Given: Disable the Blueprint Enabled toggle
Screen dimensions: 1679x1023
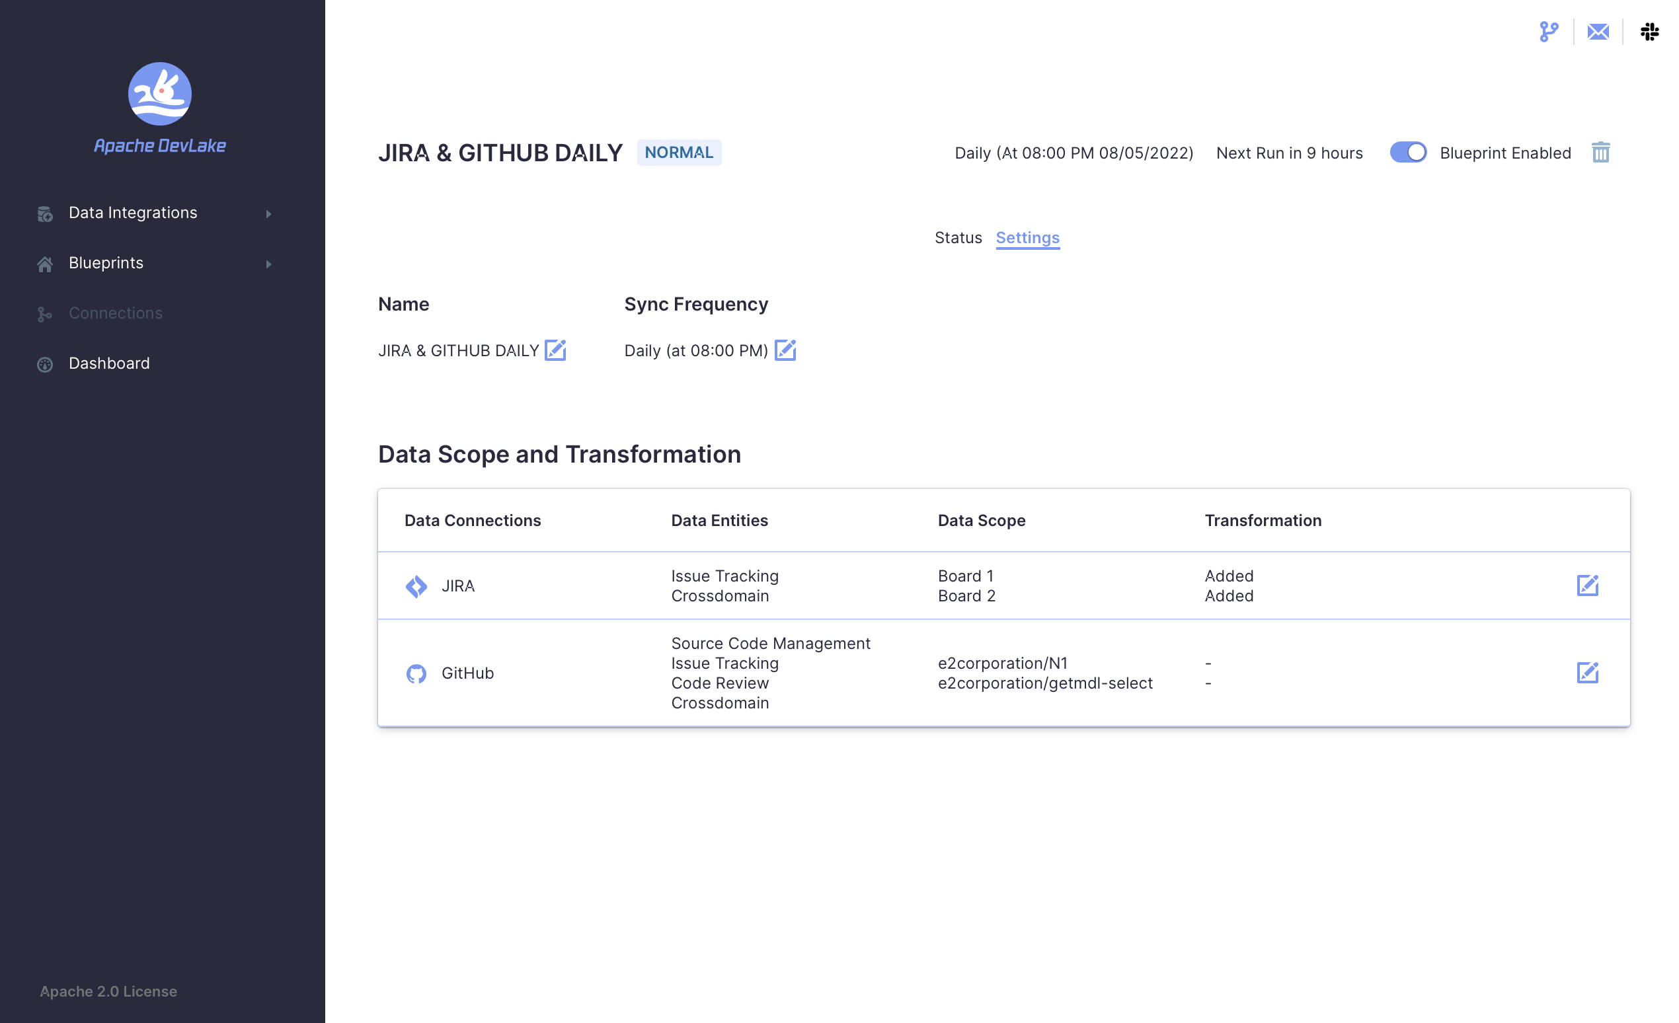Looking at the screenshot, I should tap(1408, 153).
